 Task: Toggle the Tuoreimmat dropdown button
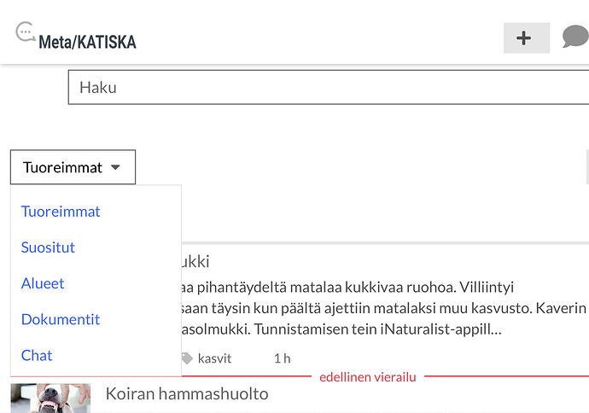73,167
